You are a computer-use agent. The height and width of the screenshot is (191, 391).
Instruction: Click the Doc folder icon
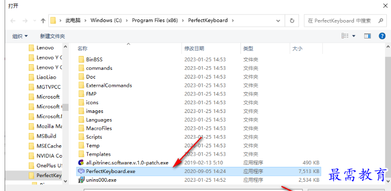click(81, 77)
